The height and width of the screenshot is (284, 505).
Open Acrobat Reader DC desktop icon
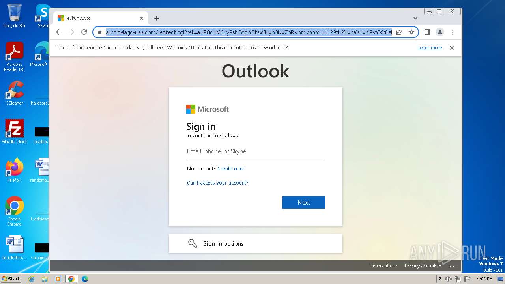point(14,57)
